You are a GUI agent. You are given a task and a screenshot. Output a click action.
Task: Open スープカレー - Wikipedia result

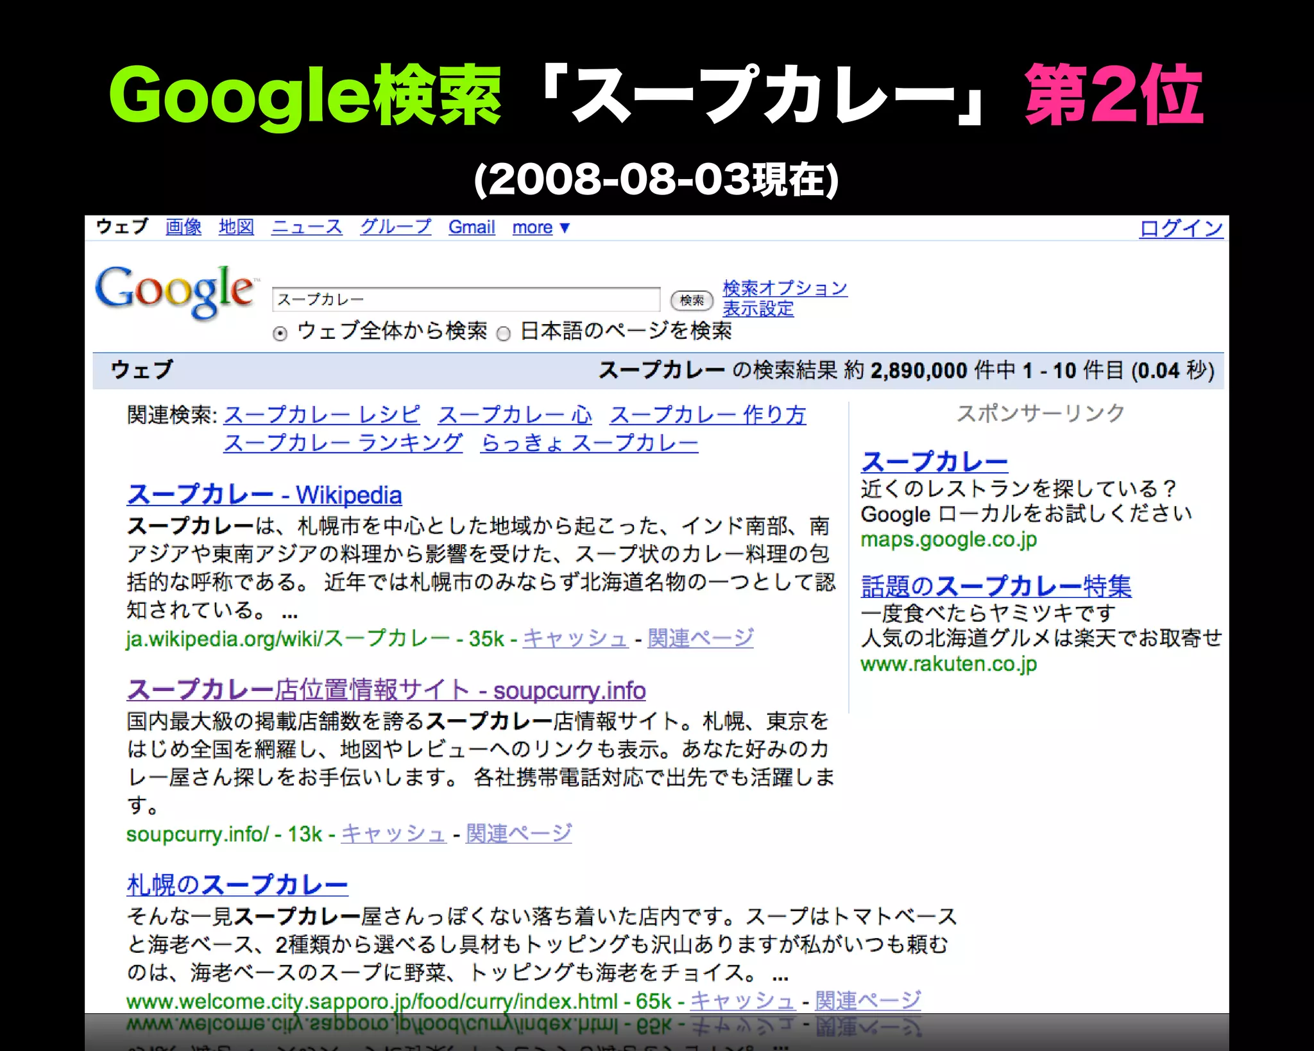coord(264,495)
